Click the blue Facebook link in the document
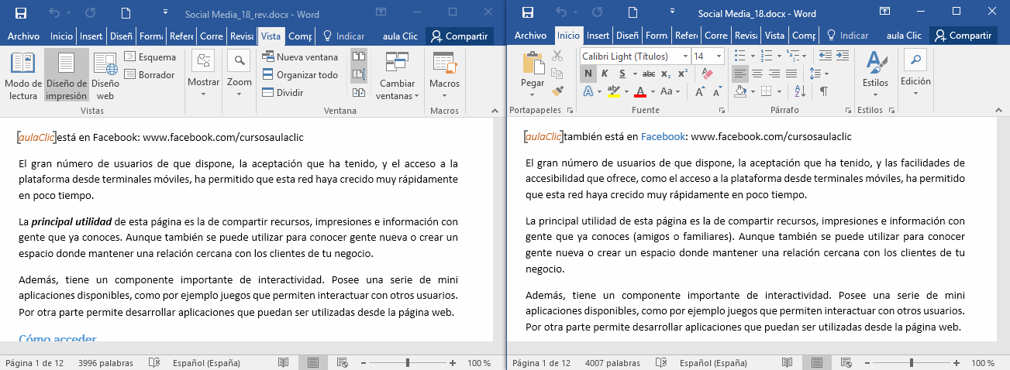 (663, 137)
